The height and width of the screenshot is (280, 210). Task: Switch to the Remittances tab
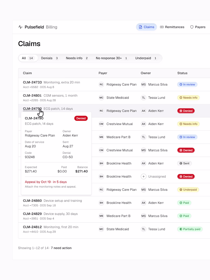pos(172,27)
